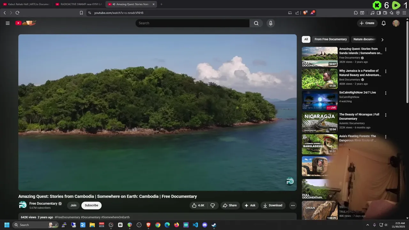
Task: Open the account avatar menu
Action: coord(396,23)
